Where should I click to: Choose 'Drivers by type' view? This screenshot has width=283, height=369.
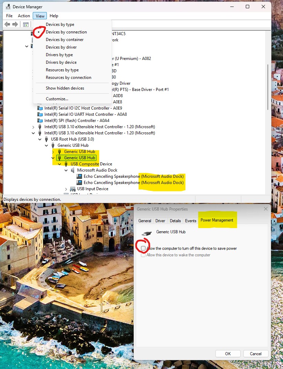(x=72, y=55)
